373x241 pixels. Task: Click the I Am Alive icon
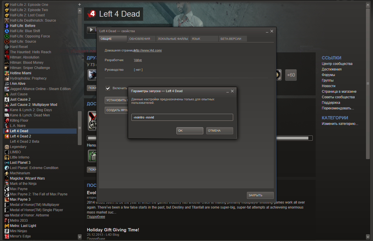tap(7, 84)
